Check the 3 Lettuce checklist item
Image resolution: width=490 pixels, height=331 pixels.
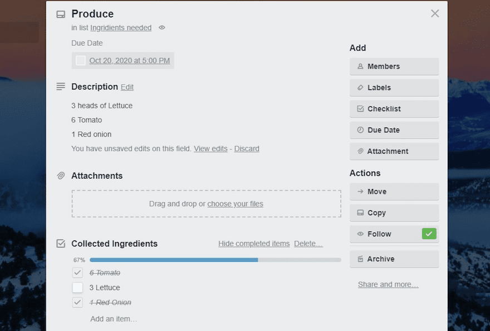(x=78, y=288)
